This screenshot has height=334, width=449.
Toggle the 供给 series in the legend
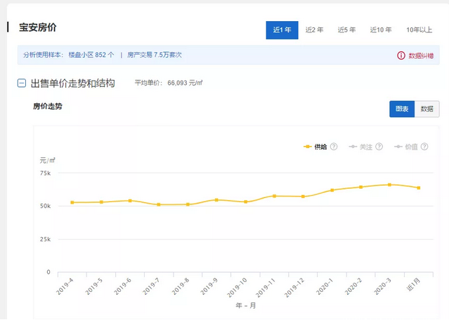[x=315, y=147]
